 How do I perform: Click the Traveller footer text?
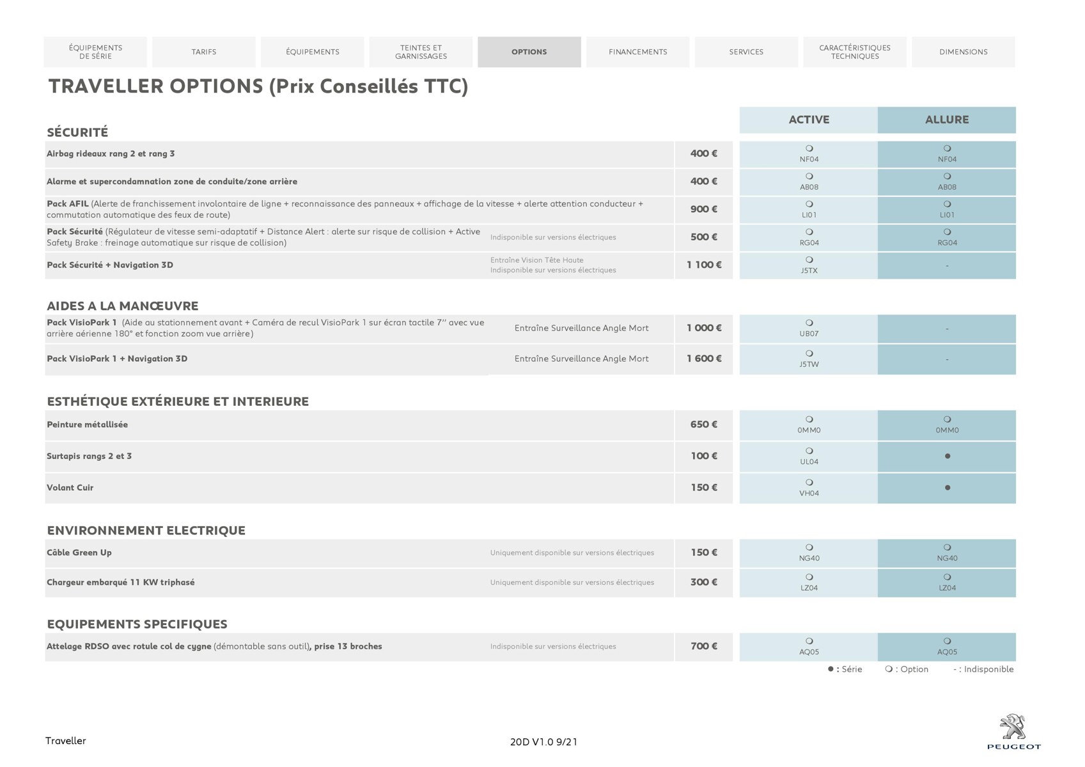[65, 741]
